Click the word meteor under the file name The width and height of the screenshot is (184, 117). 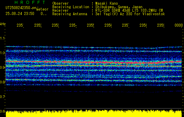42,9
